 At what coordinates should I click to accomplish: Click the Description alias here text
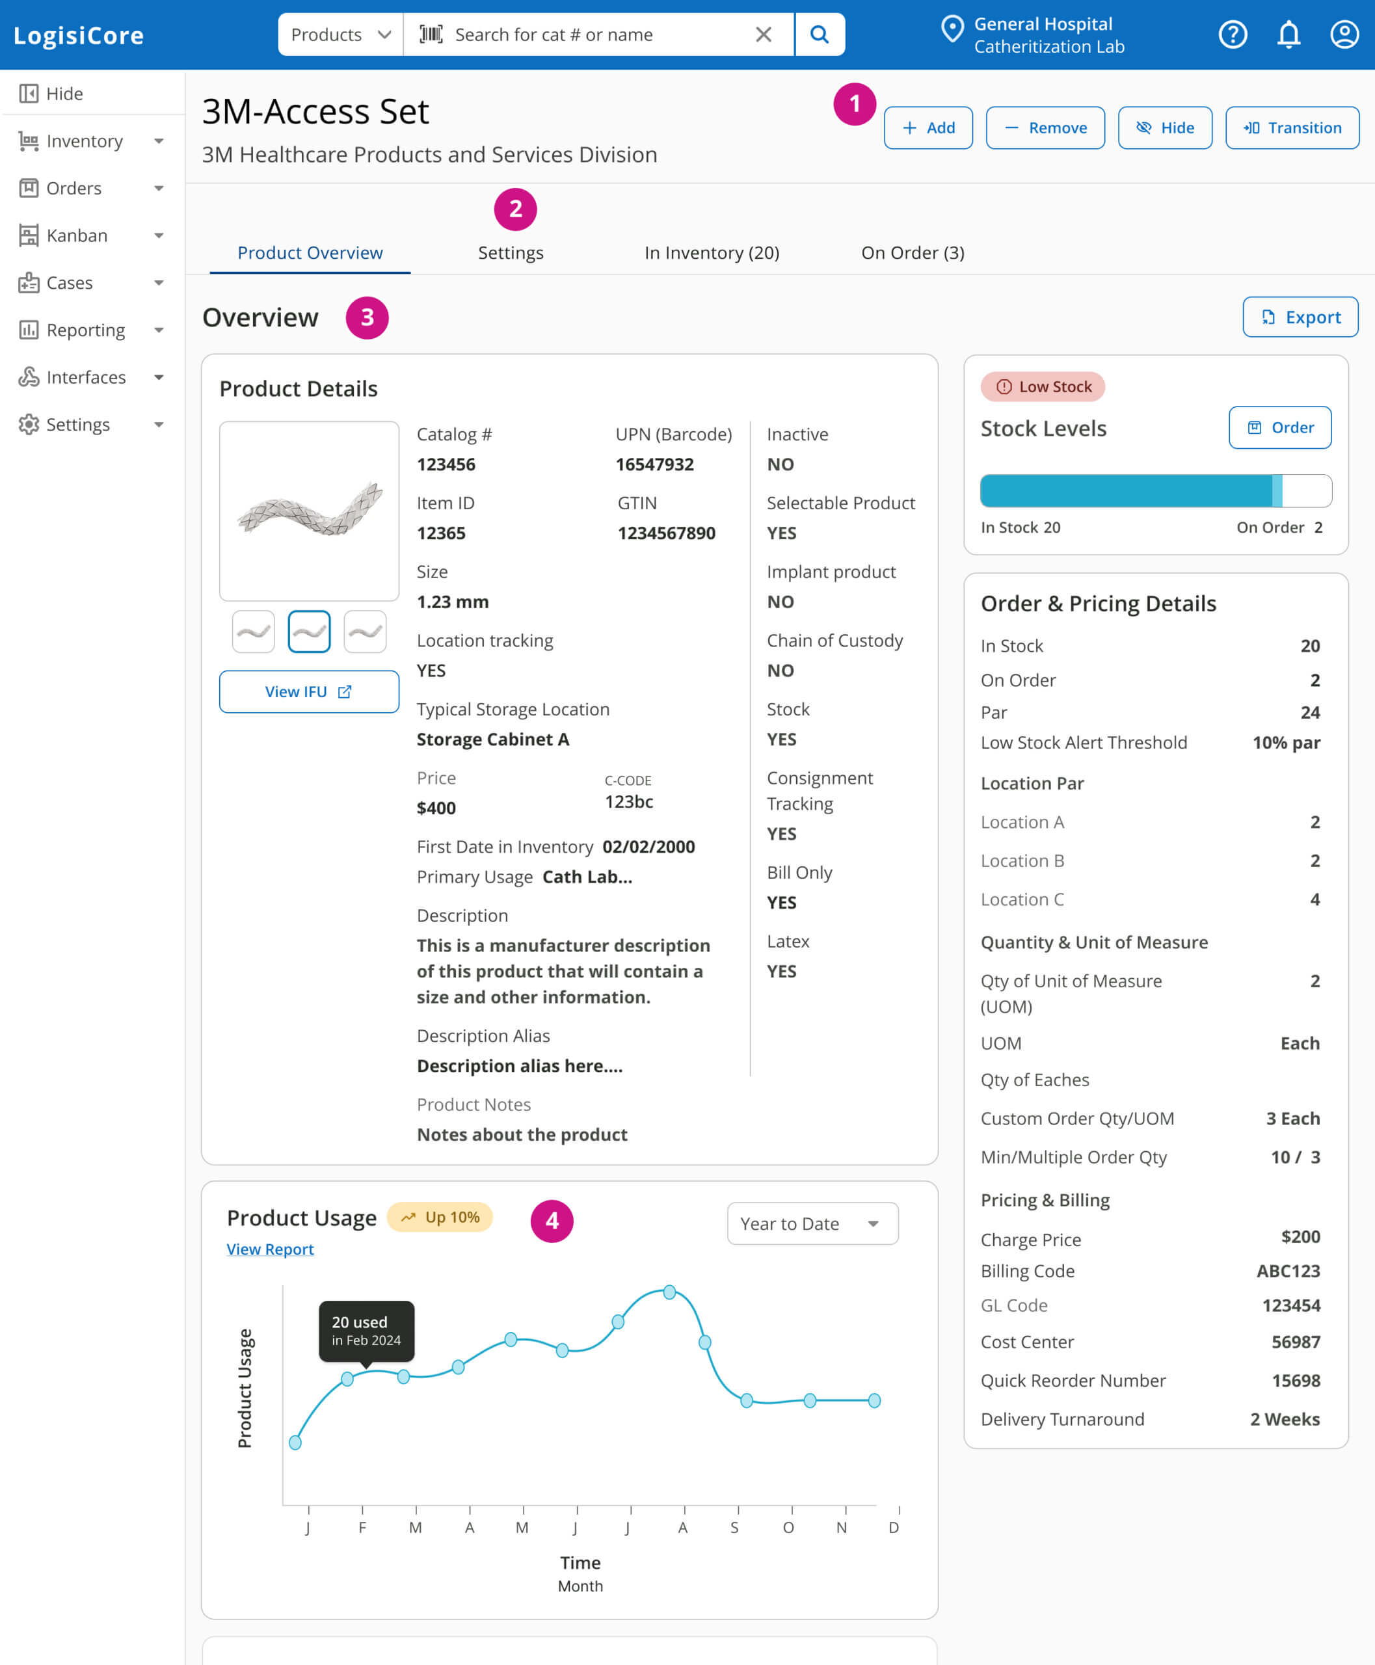(x=520, y=1065)
